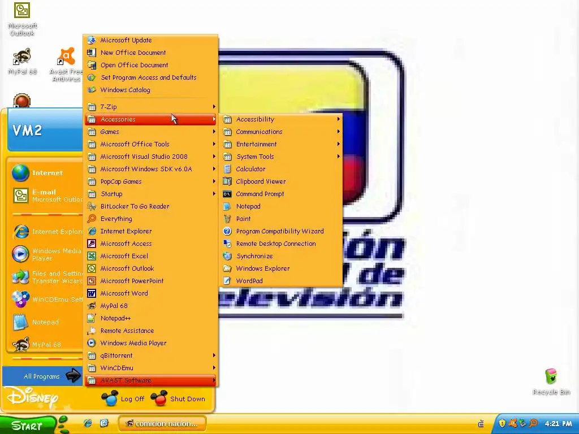Launch BitLocker To Go Reader
The height and width of the screenshot is (434, 579).
coord(150,206)
